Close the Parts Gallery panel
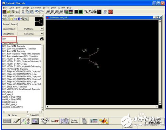This screenshot has height=130, width=167. pos(42,16)
